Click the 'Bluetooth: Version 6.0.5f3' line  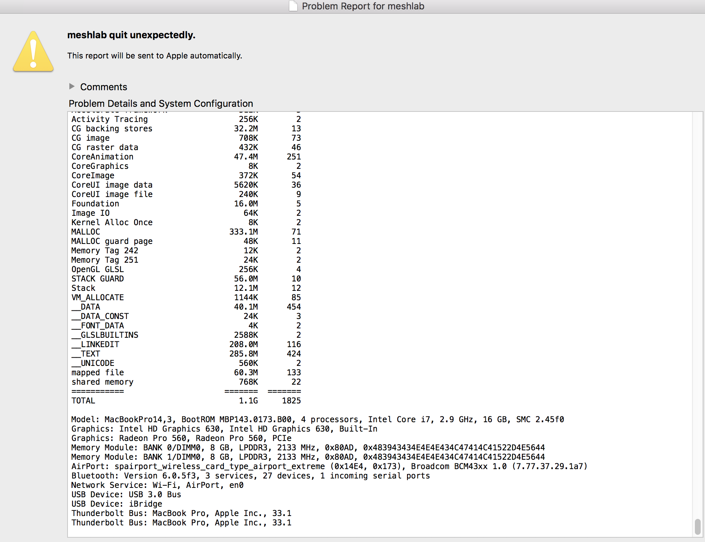251,476
